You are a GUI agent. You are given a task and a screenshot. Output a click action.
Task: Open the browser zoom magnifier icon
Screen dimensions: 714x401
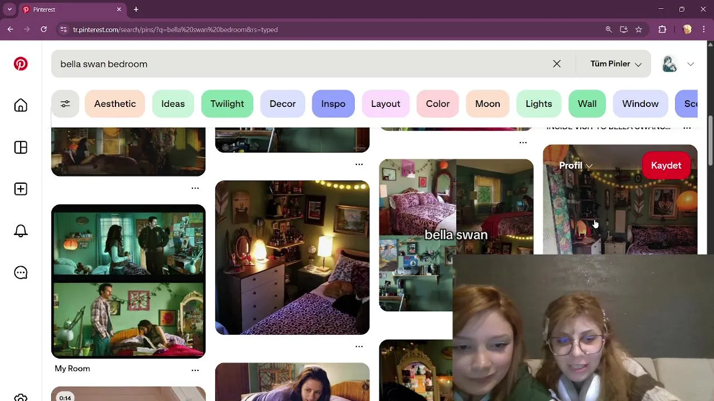click(x=609, y=30)
